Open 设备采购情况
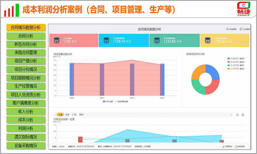 [26, 145]
